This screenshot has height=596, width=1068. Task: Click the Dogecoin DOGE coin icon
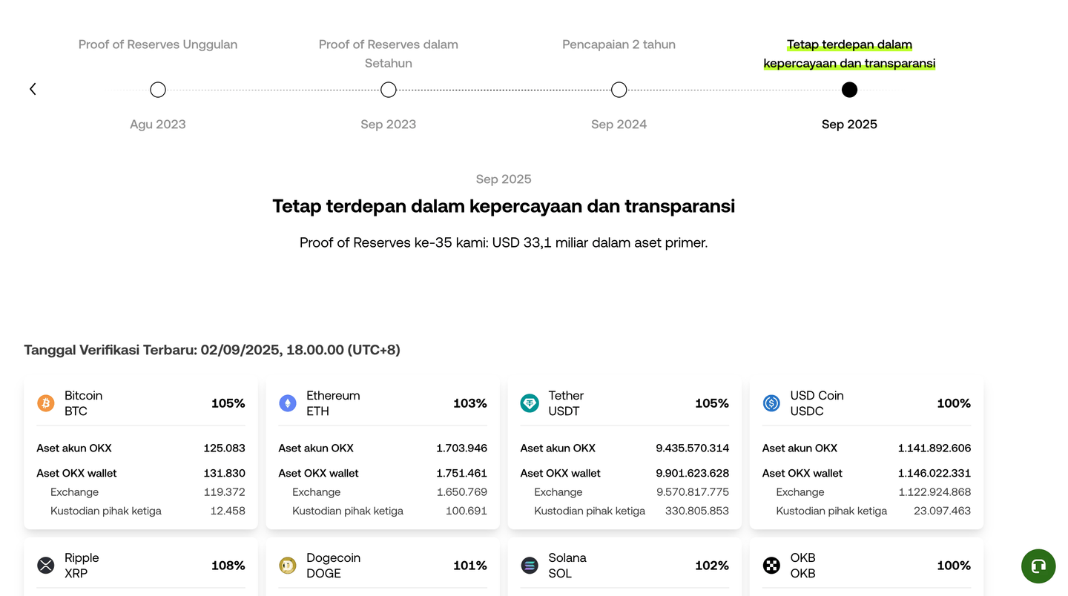[288, 566]
